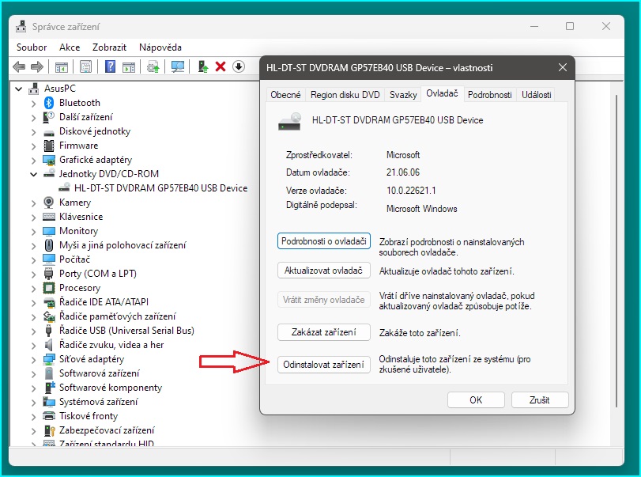Expand the Softwarové komponenty category

coord(33,388)
